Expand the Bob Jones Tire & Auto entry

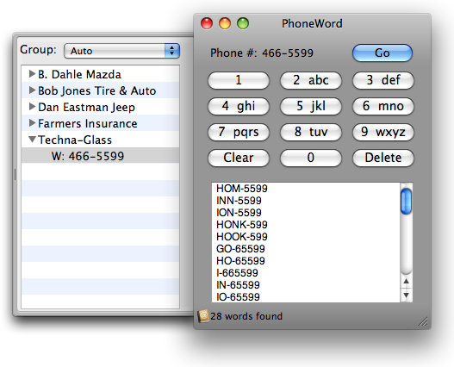pos(32,90)
